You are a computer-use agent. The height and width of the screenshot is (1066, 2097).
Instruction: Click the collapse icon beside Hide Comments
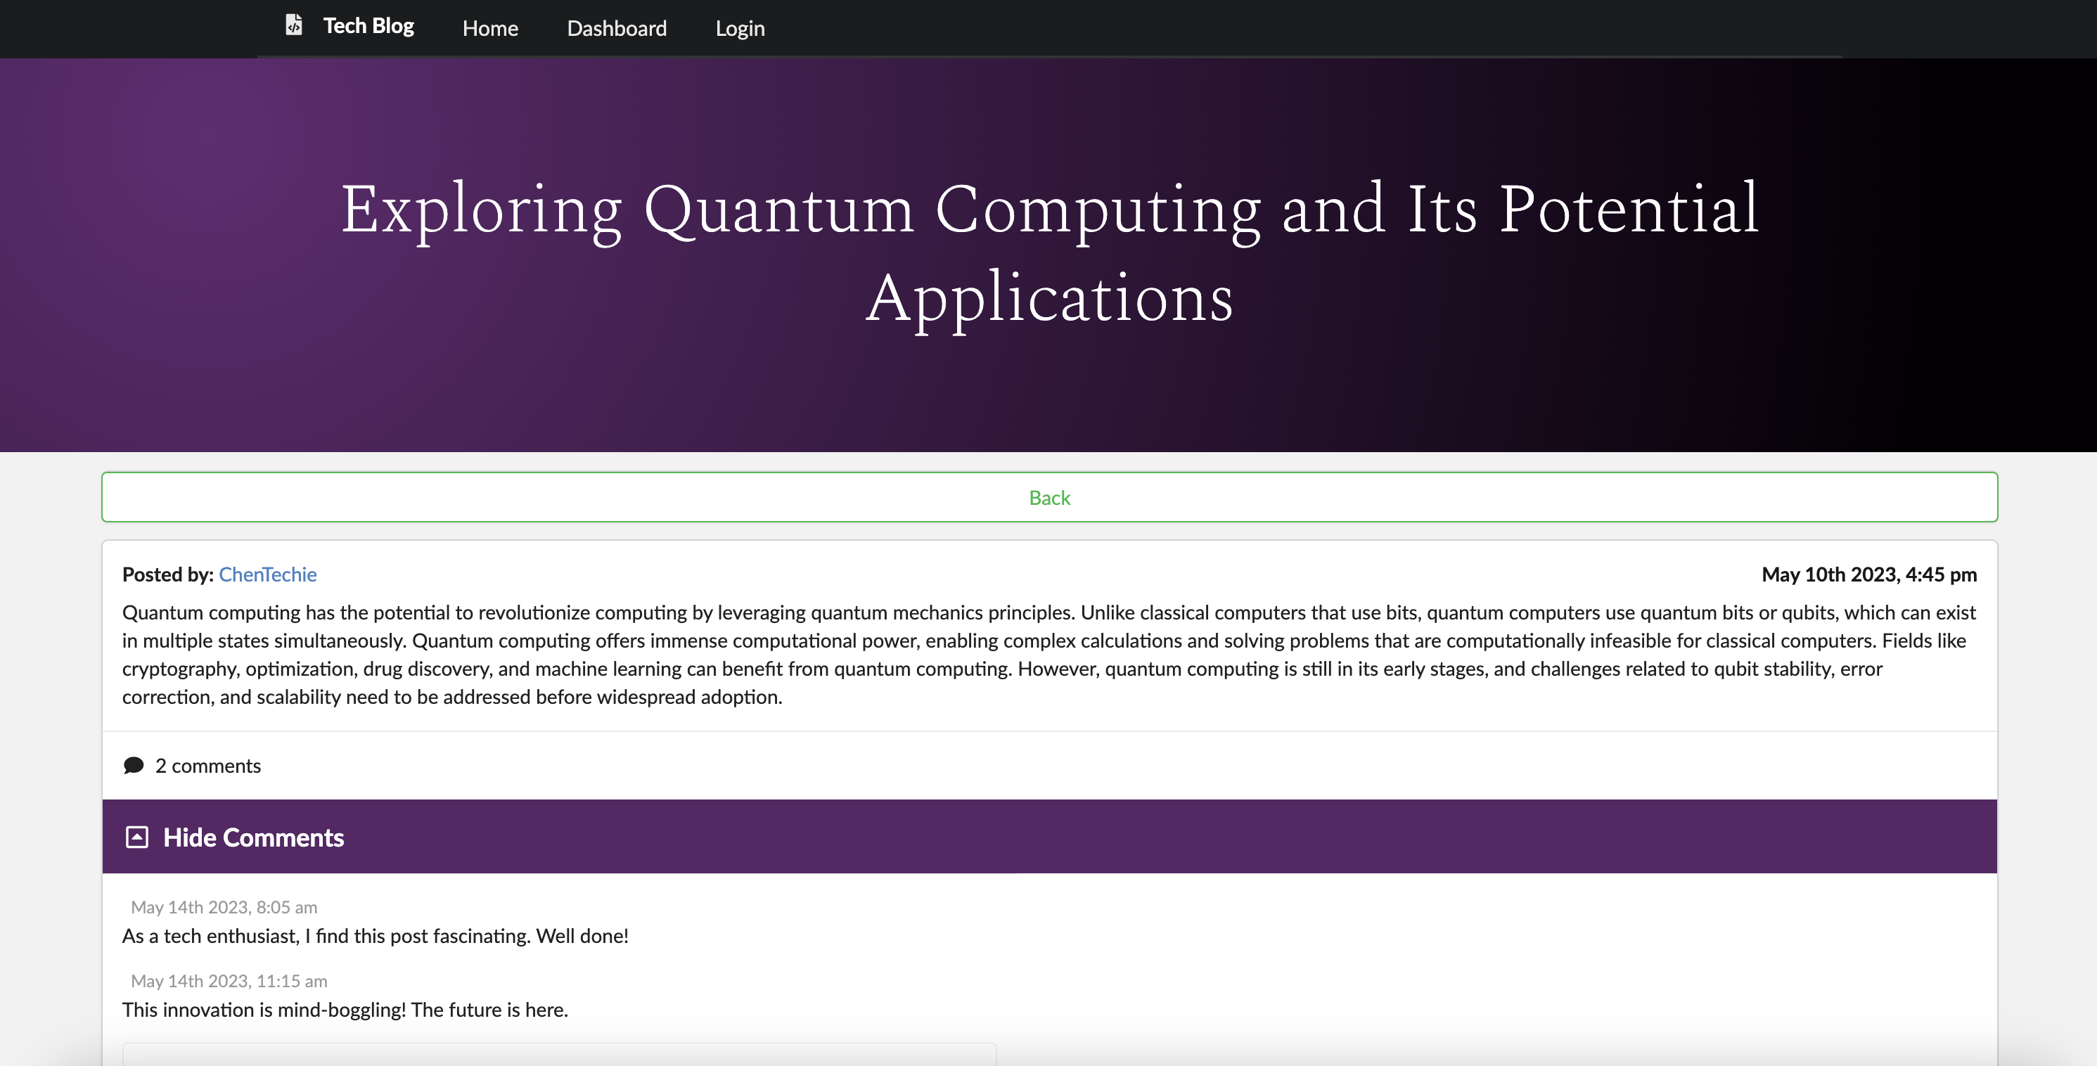coord(136,837)
